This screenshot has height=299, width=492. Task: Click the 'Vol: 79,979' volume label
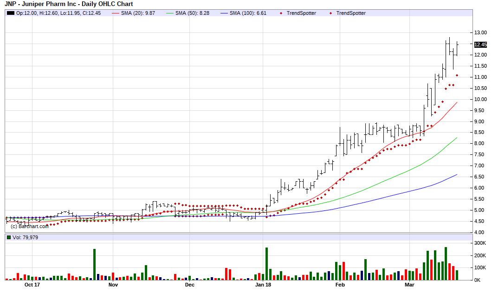coord(25,237)
